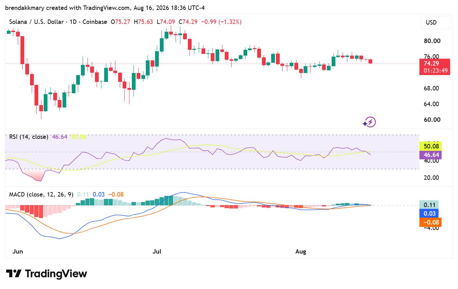
Task: Click the 01:23:49 candle countdown timer
Action: pos(435,71)
